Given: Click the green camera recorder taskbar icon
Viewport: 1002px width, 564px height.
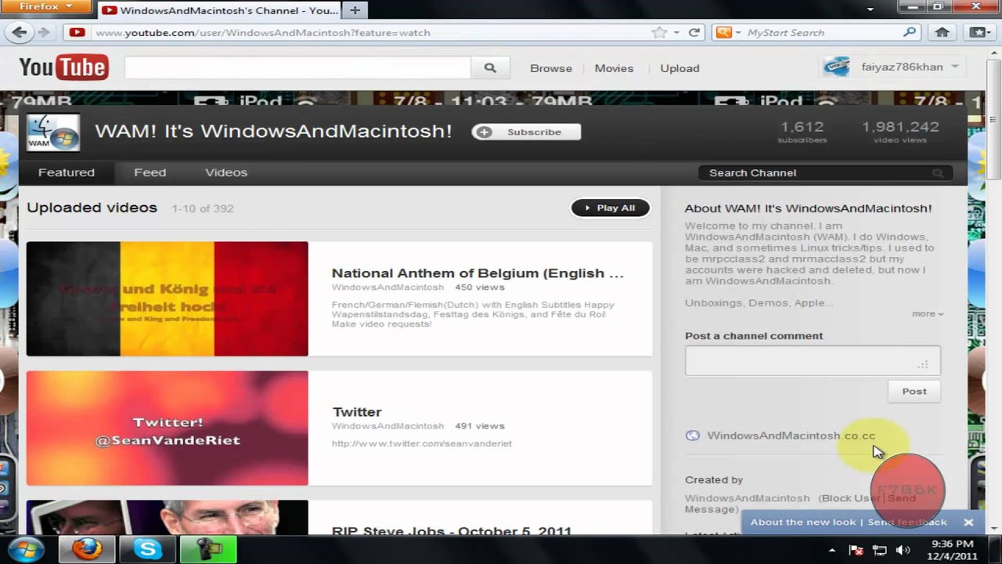Looking at the screenshot, I should tap(207, 549).
